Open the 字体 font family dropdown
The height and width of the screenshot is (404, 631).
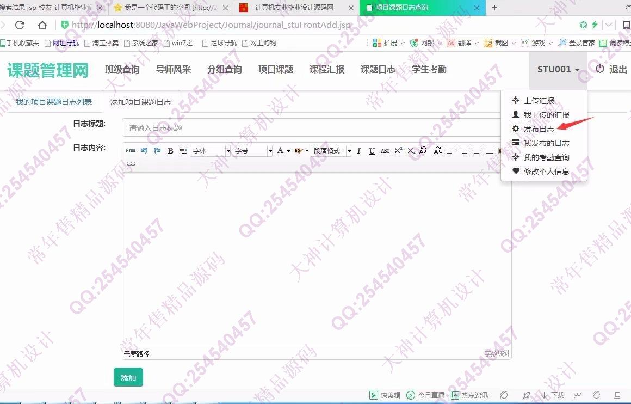pyautogui.click(x=211, y=151)
